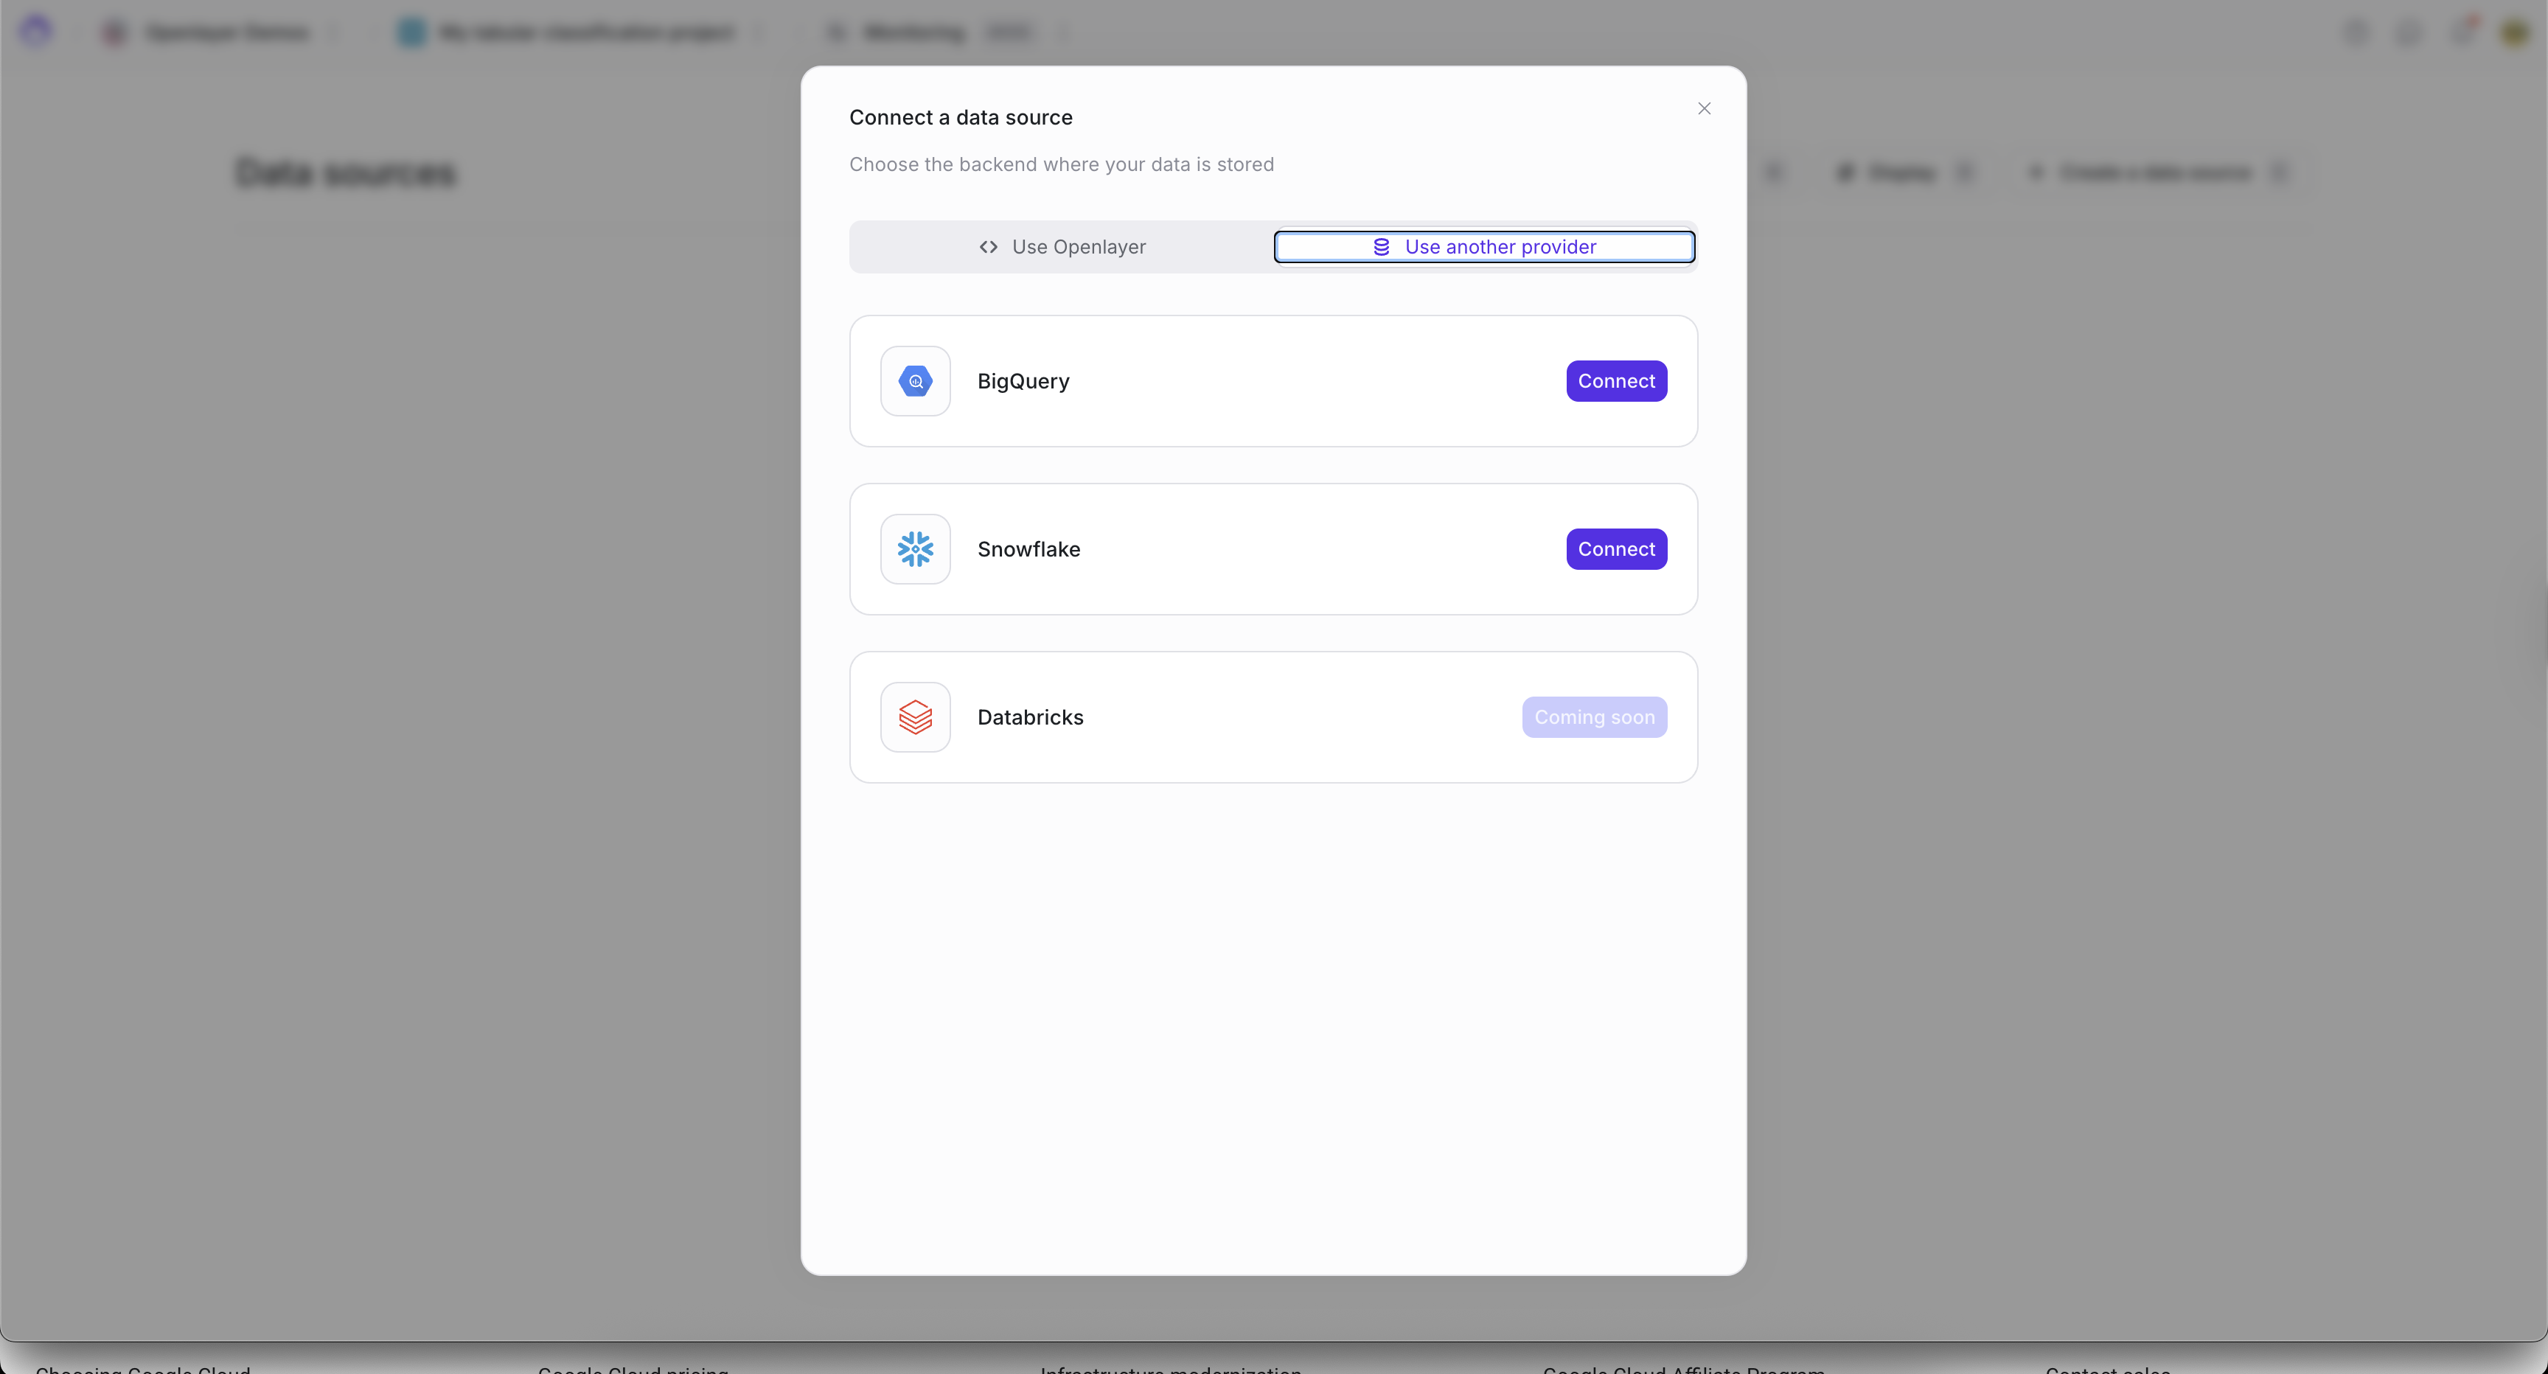Switch to the Use Openlayer tab

point(1062,247)
